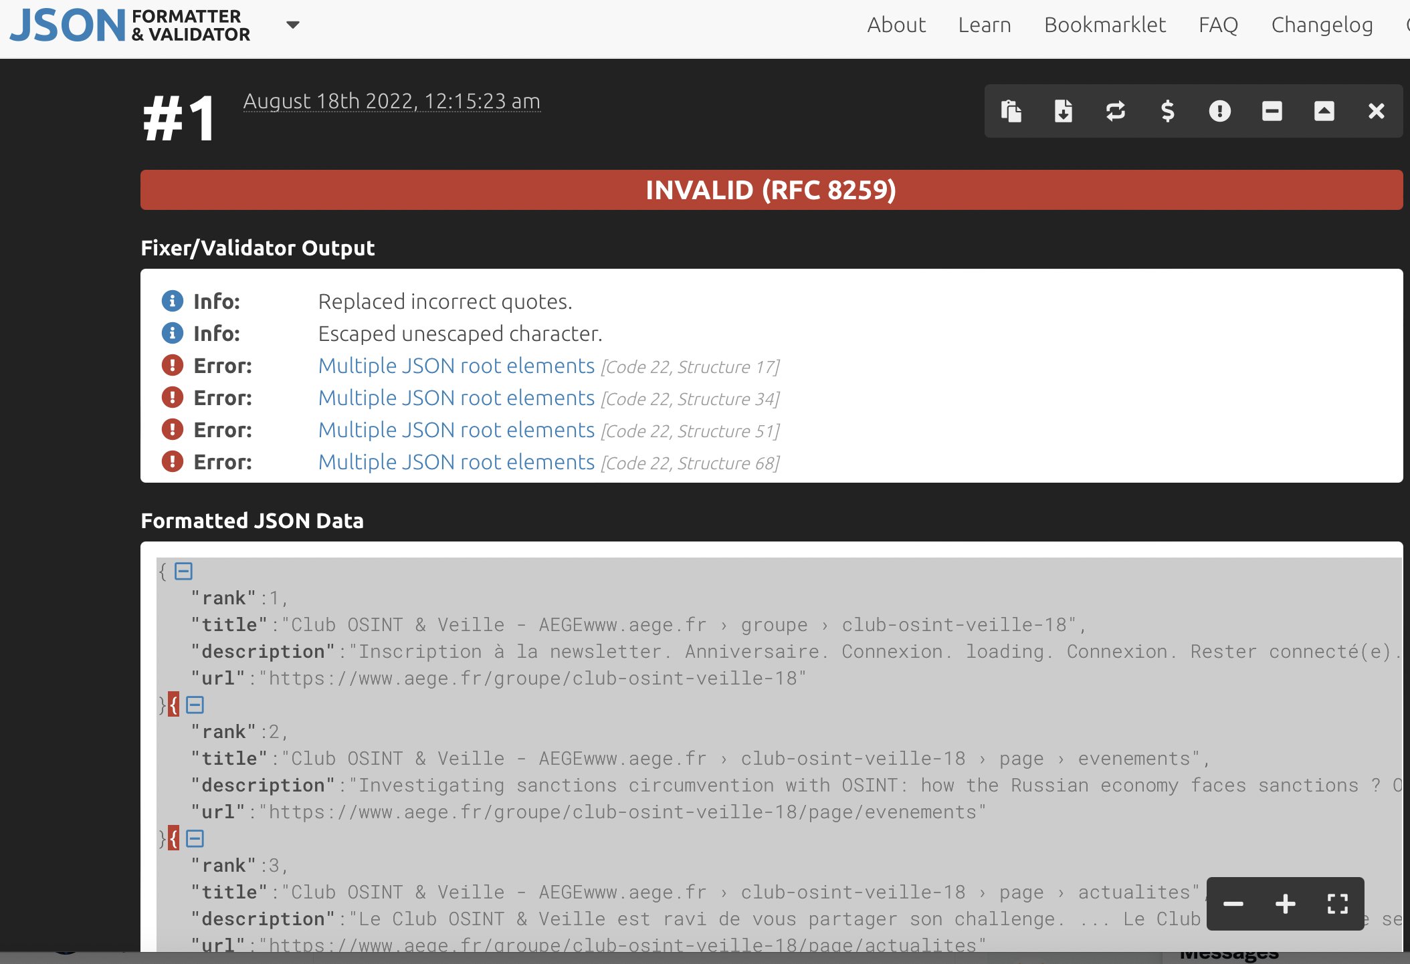The height and width of the screenshot is (964, 1410).
Task: Click the dollar sign icon
Action: [1167, 111]
